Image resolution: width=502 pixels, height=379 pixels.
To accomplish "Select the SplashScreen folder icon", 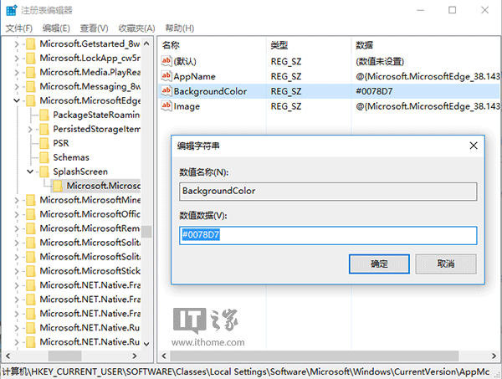I will tap(44, 172).
